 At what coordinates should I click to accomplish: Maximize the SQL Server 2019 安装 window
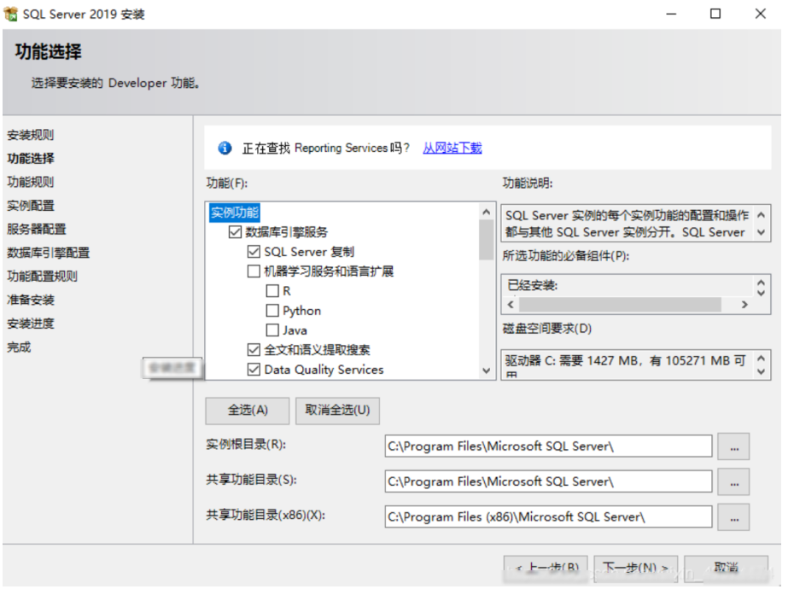(715, 14)
